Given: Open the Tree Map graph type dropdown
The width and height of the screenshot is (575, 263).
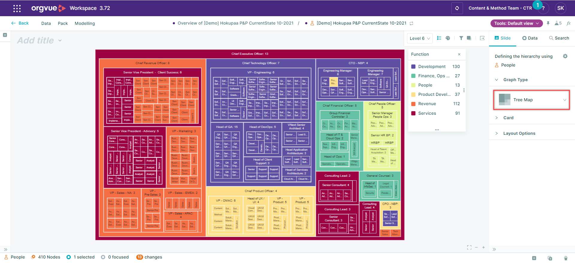Looking at the screenshot, I should point(531,100).
